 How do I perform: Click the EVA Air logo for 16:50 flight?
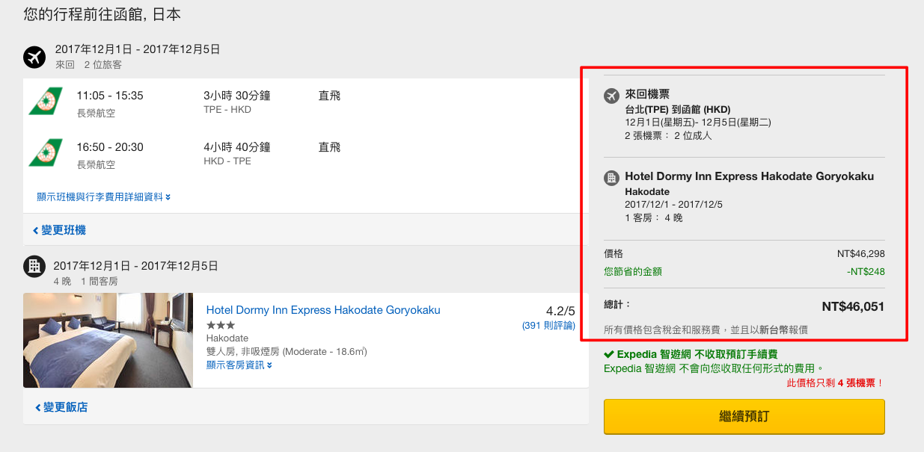tap(46, 152)
